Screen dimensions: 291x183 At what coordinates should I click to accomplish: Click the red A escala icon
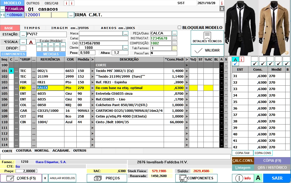click(x=31, y=42)
